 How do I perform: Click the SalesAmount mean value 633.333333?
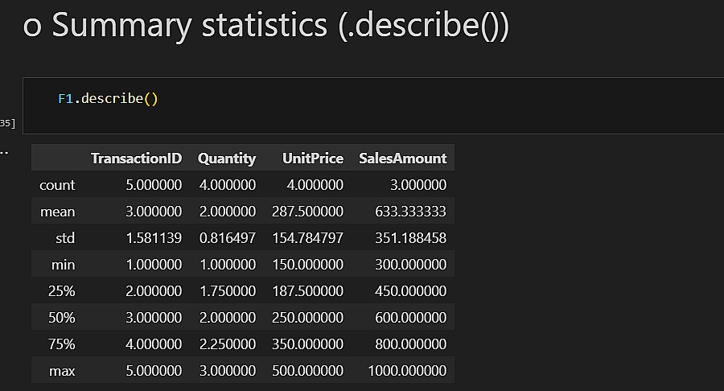[410, 212]
